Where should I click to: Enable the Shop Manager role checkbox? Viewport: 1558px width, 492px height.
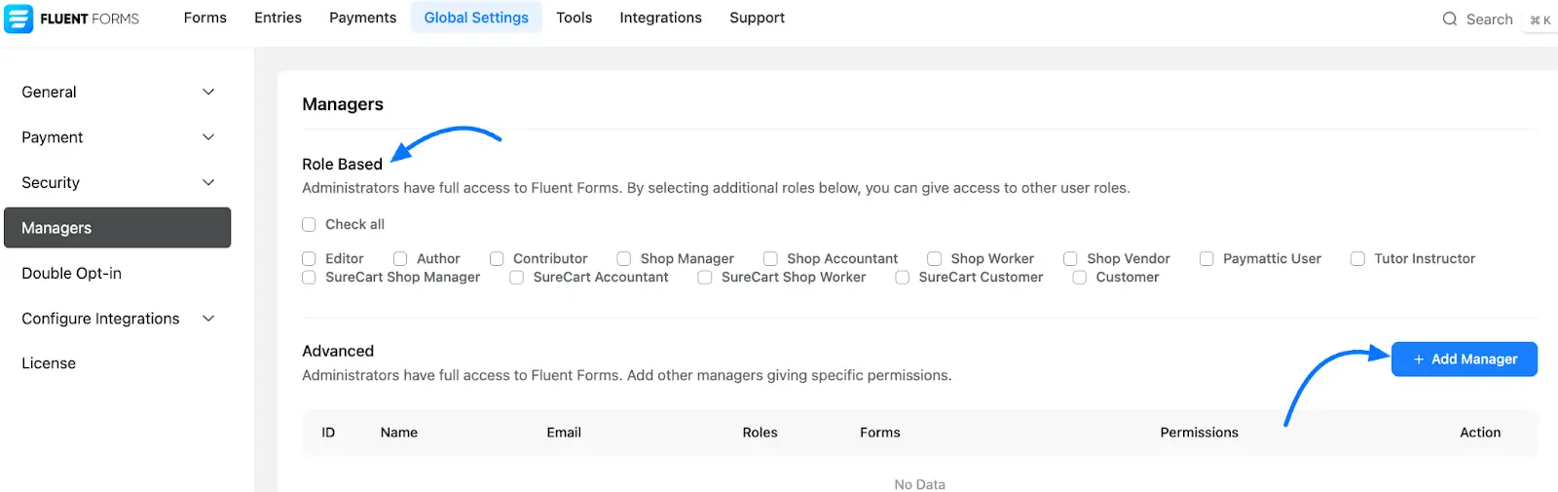(x=624, y=259)
